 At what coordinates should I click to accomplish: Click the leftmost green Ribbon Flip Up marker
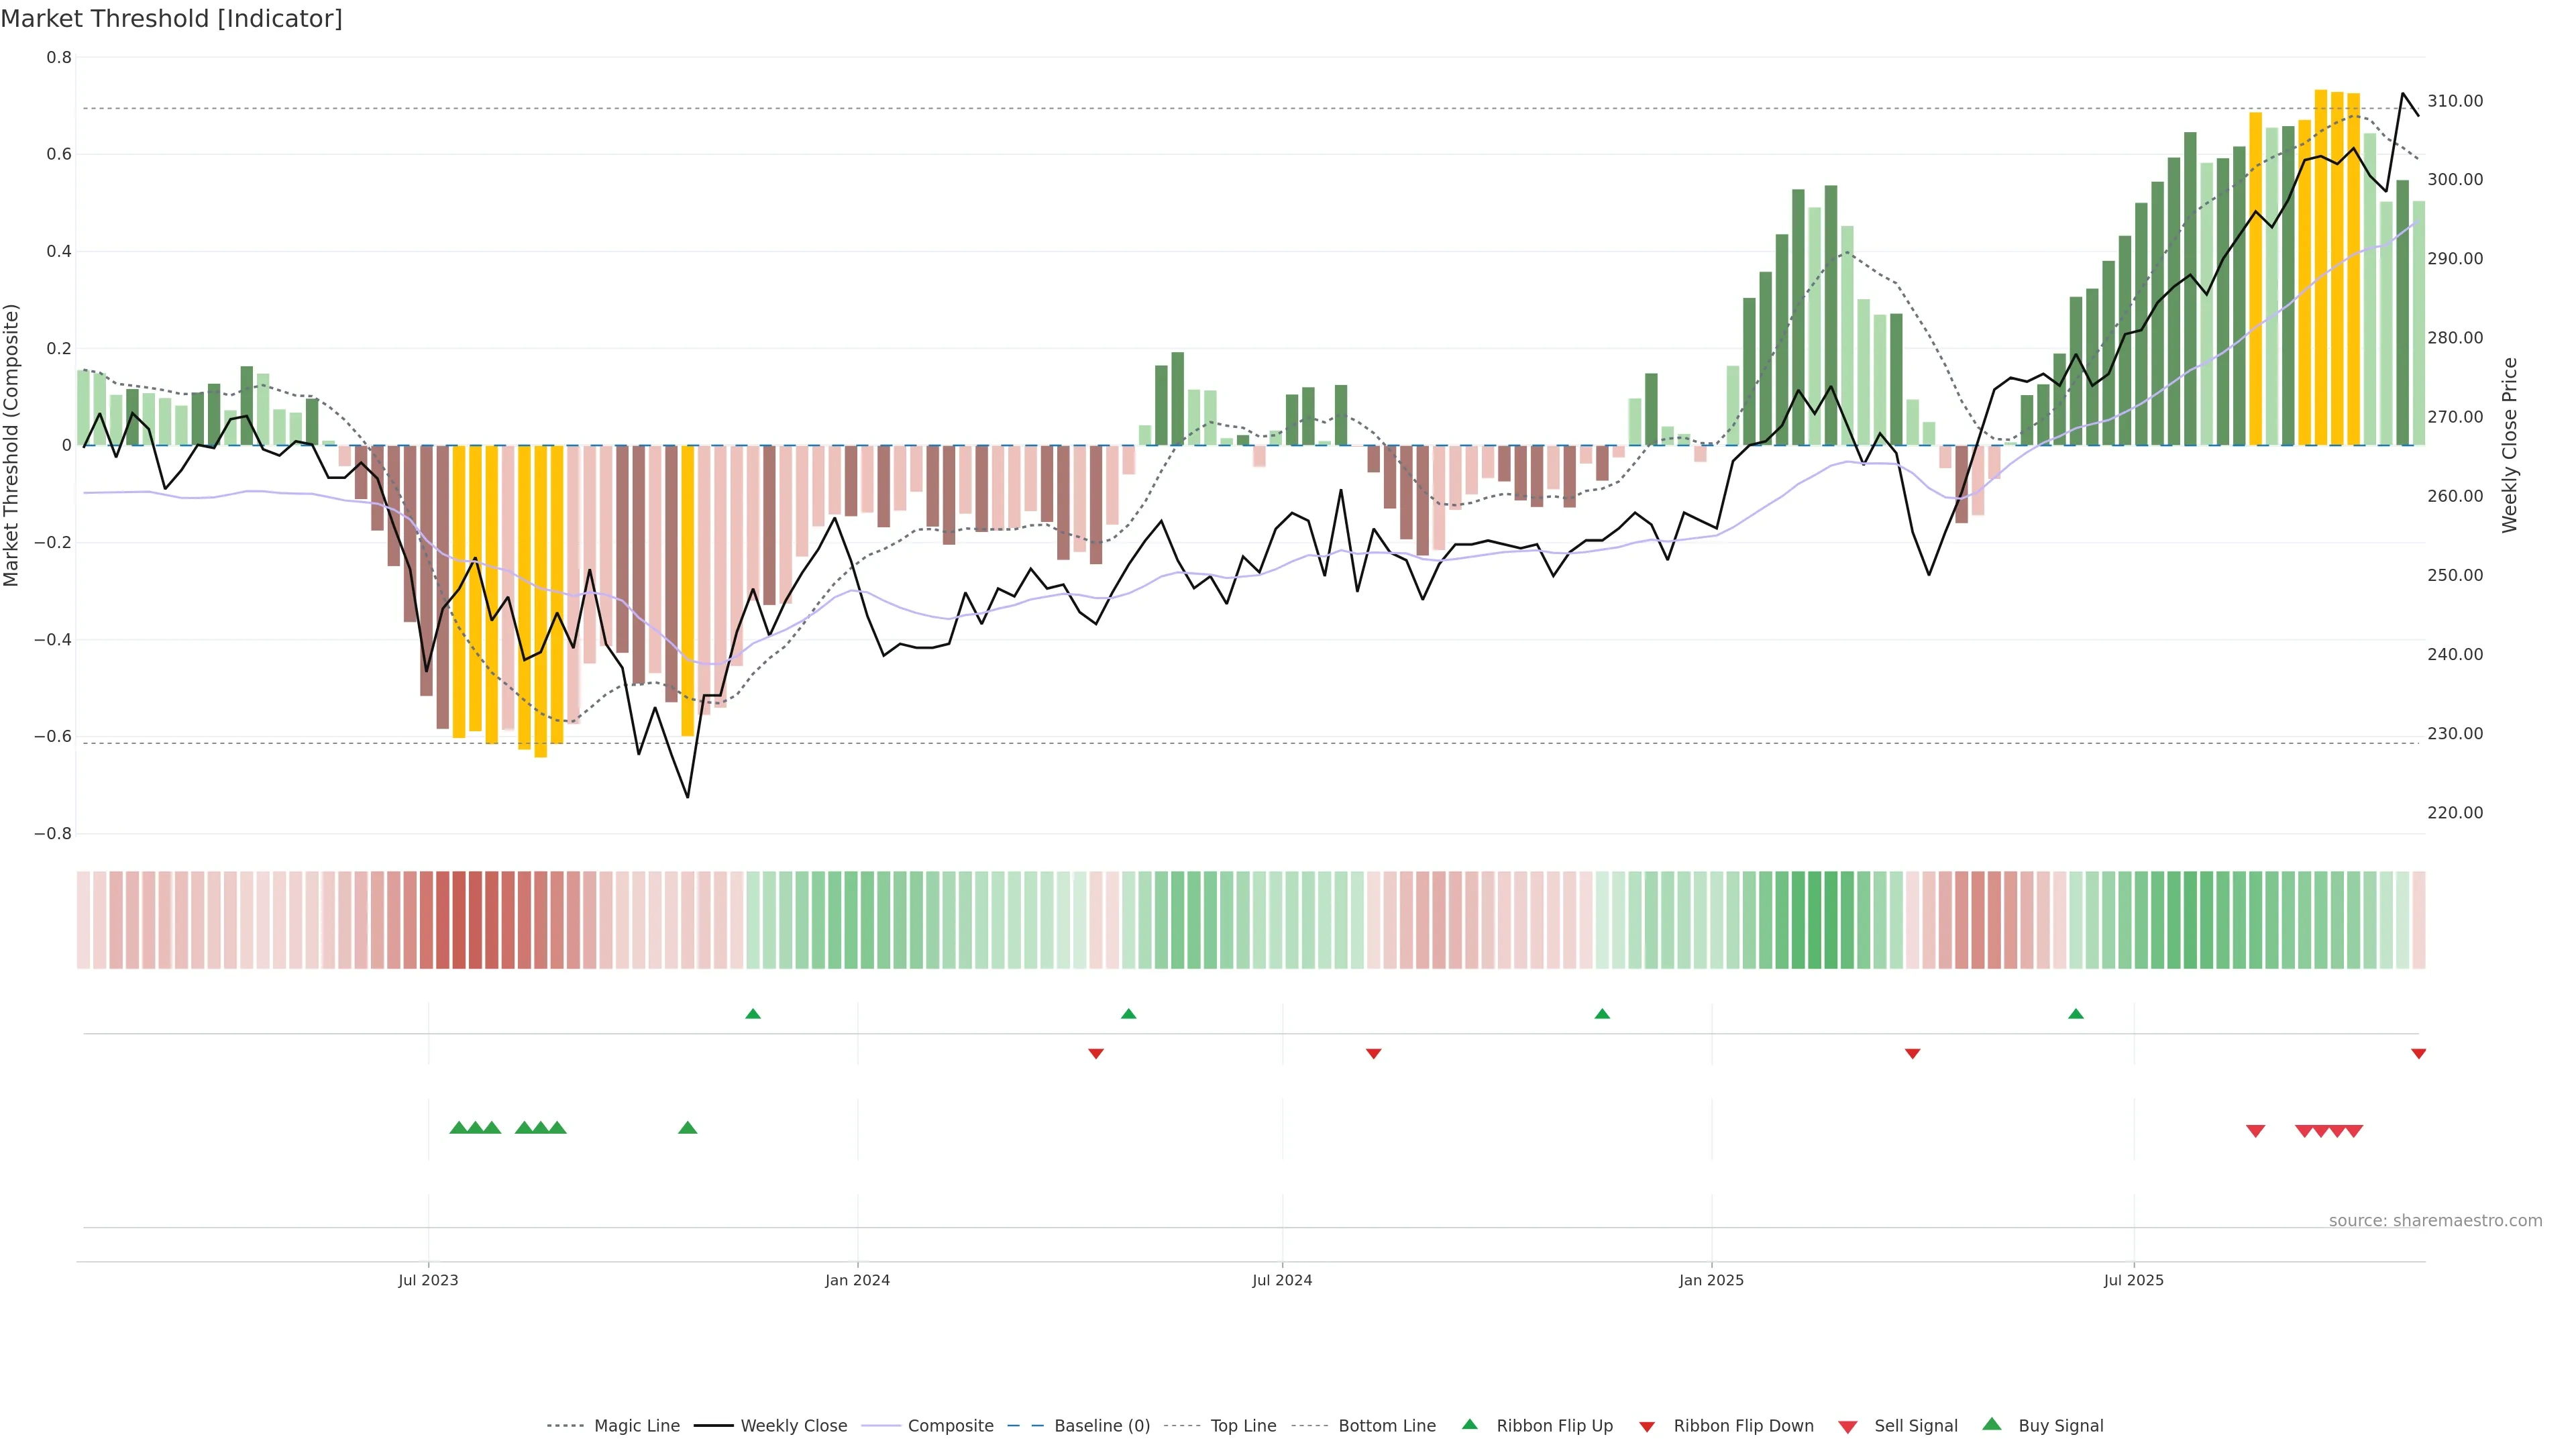[x=753, y=1014]
